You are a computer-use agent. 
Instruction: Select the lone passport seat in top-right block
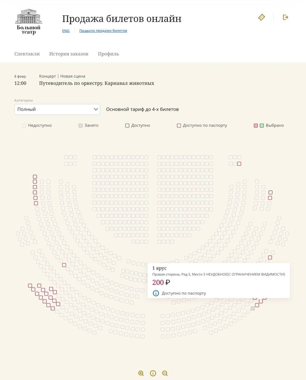(x=239, y=164)
